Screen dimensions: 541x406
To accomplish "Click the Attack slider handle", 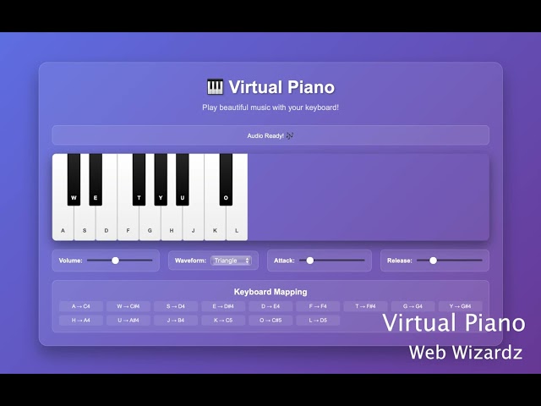I will pos(310,261).
